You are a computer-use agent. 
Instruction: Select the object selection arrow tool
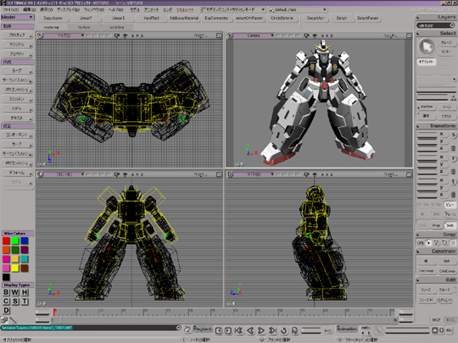(427, 47)
